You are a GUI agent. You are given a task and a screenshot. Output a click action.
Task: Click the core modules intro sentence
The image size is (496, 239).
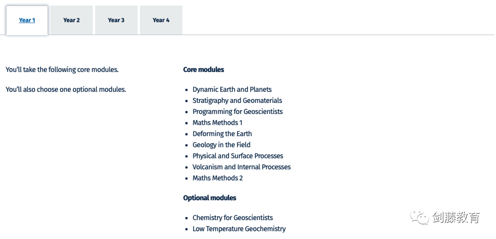62,70
